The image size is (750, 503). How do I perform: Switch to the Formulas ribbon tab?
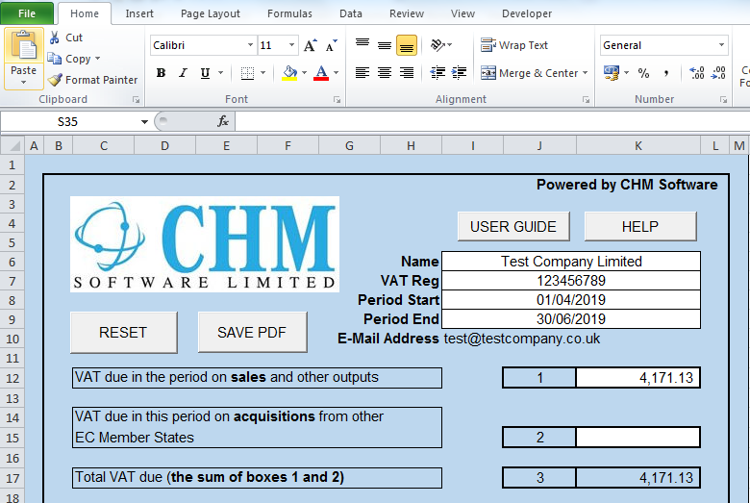[289, 13]
